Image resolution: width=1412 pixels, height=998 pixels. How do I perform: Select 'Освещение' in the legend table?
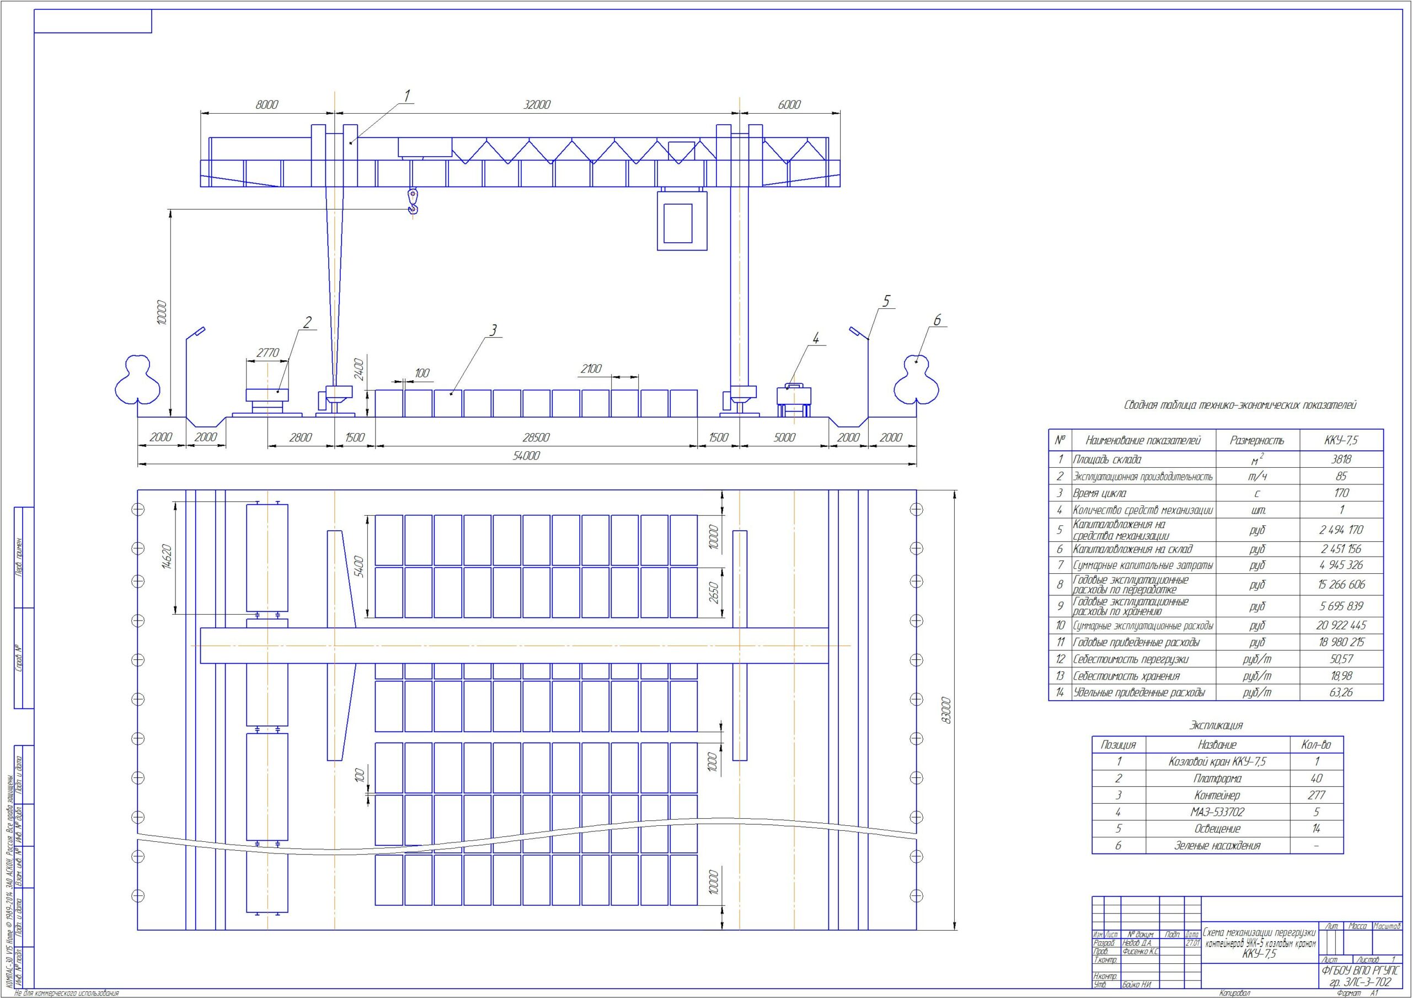(1218, 829)
